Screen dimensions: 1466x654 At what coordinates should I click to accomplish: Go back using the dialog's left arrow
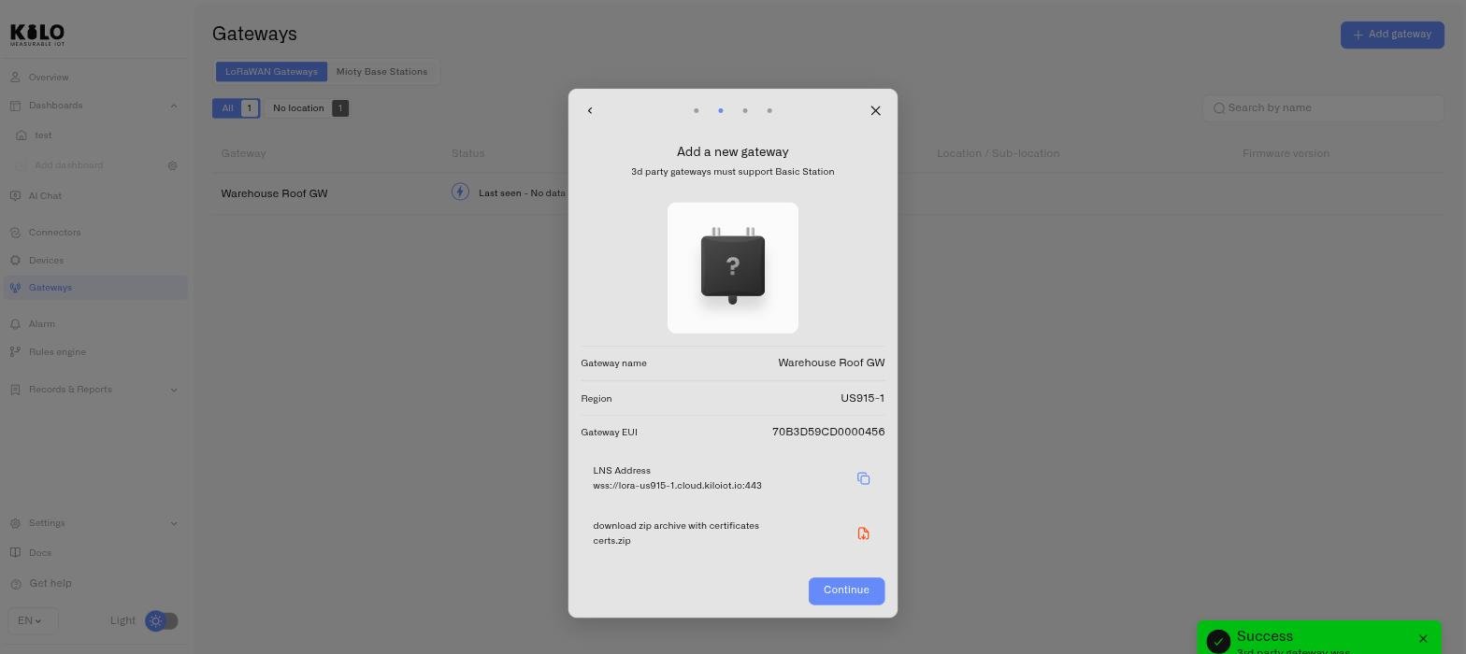[590, 110]
